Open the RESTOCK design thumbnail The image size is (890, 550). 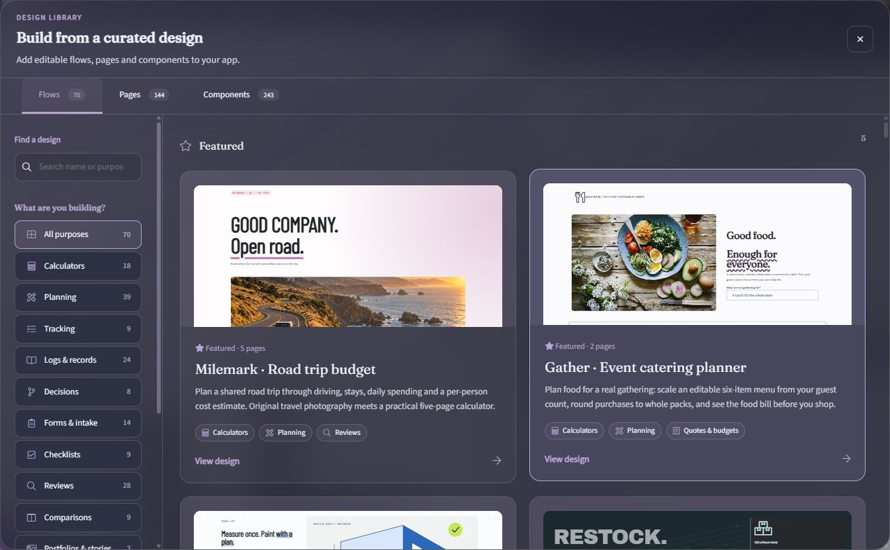[x=697, y=530]
